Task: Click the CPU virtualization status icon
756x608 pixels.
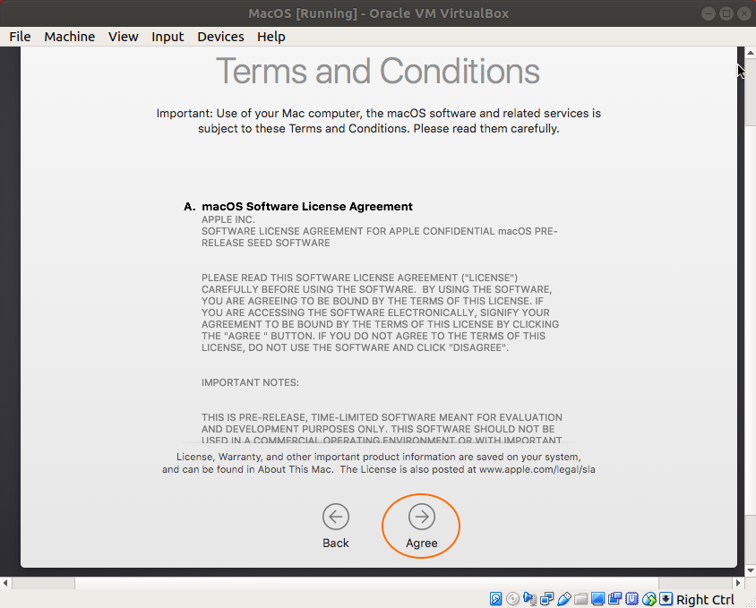Action: (x=631, y=599)
